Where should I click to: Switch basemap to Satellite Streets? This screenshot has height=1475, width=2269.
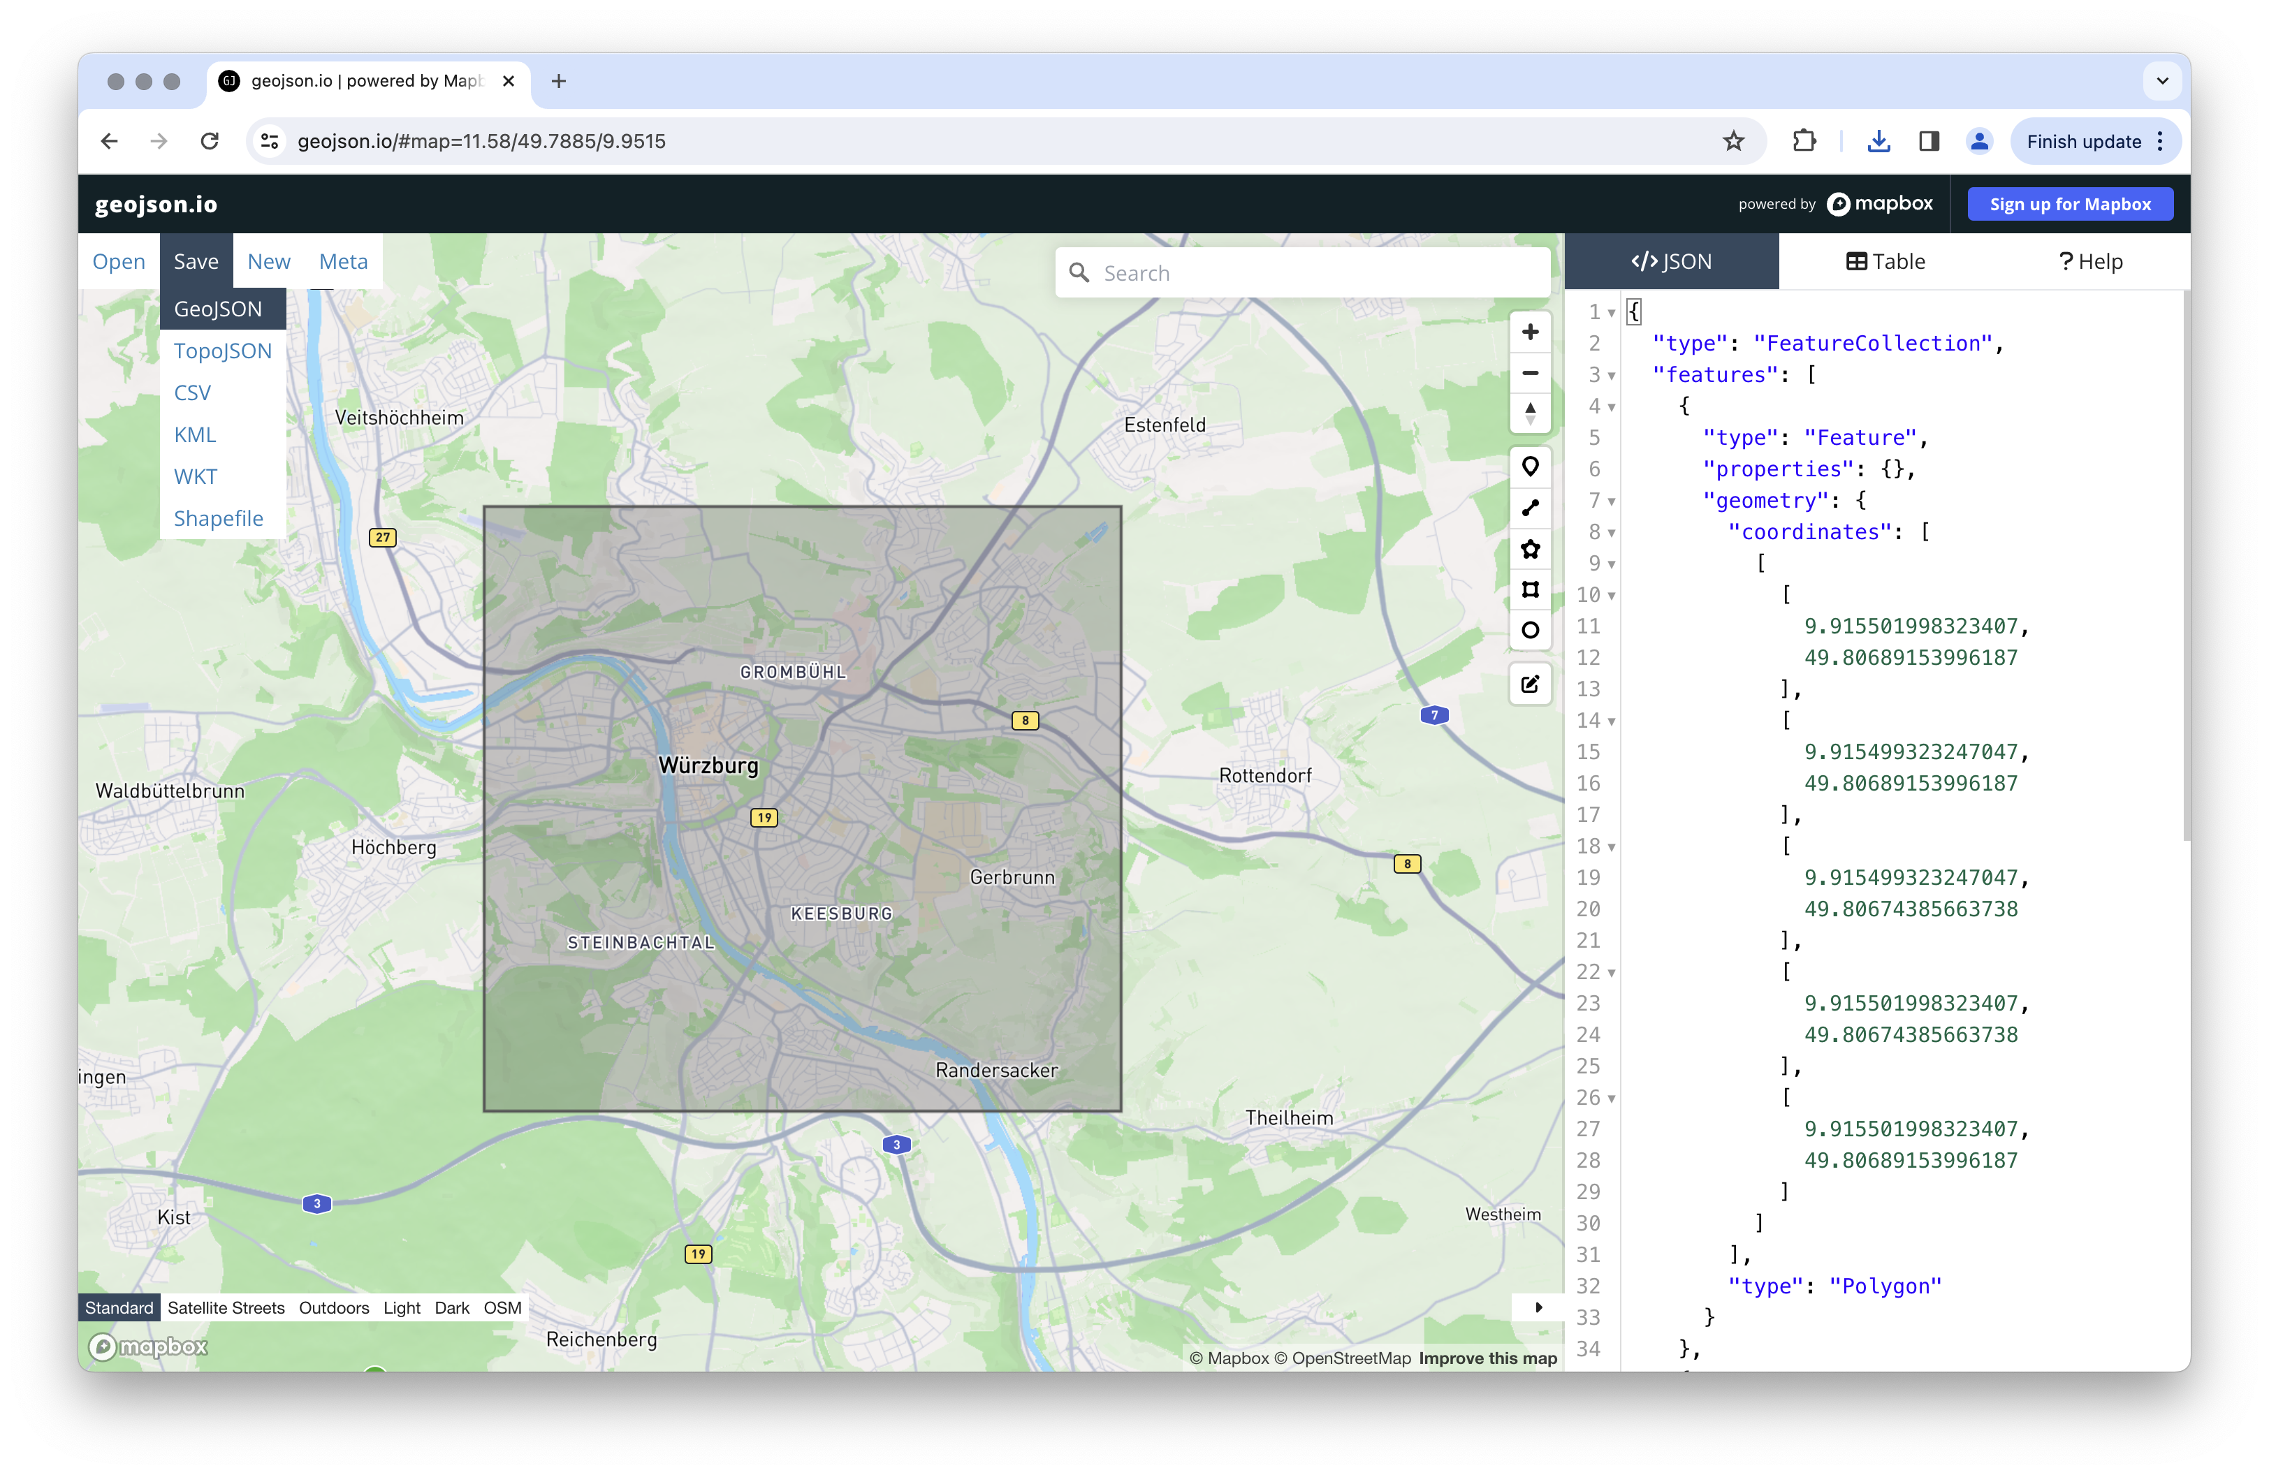(226, 1307)
